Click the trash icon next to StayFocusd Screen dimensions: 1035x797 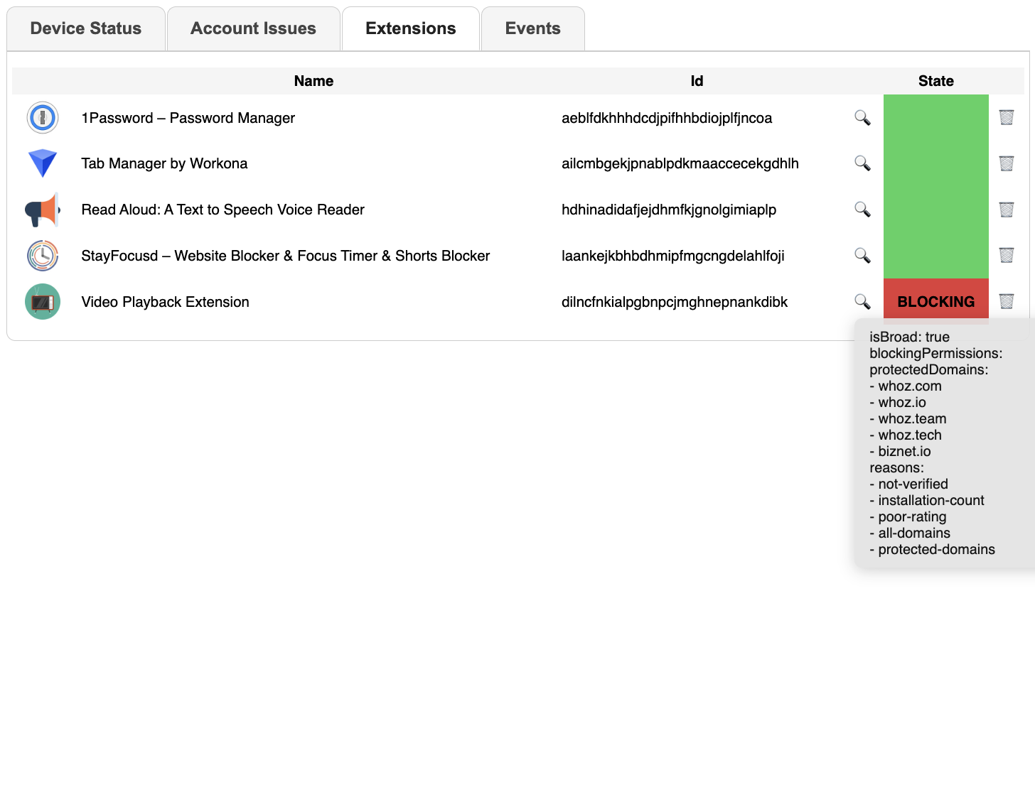[x=1007, y=256]
